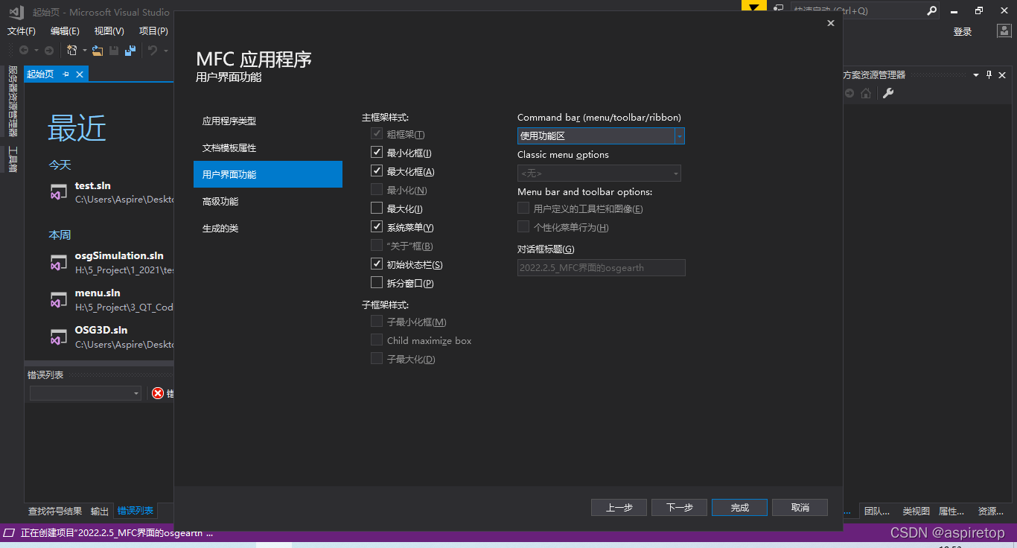1017x548 pixels.
Task: Click the Solution Explorer wrench properties icon
Action: (887, 93)
